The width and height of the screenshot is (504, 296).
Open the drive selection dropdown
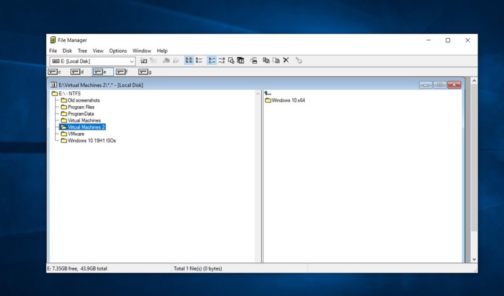tap(132, 61)
